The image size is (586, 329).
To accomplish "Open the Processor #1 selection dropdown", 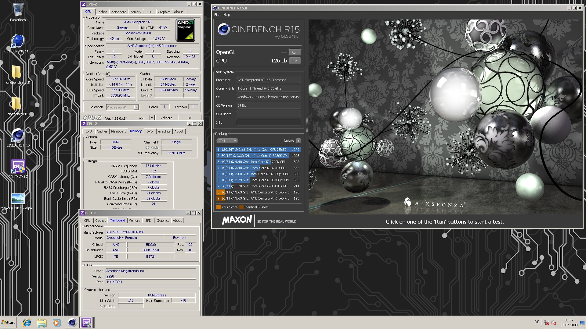I will tap(122, 107).
